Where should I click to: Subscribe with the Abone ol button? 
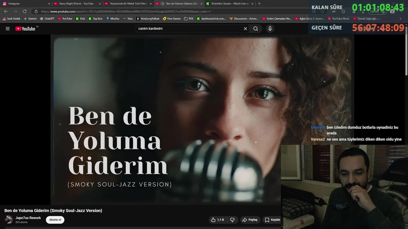[55, 220]
